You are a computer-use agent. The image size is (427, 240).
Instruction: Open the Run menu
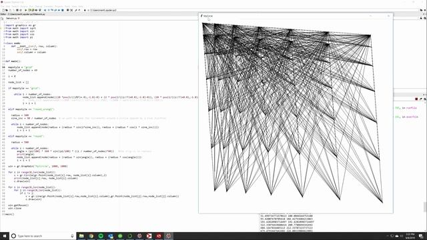coord(31,6)
